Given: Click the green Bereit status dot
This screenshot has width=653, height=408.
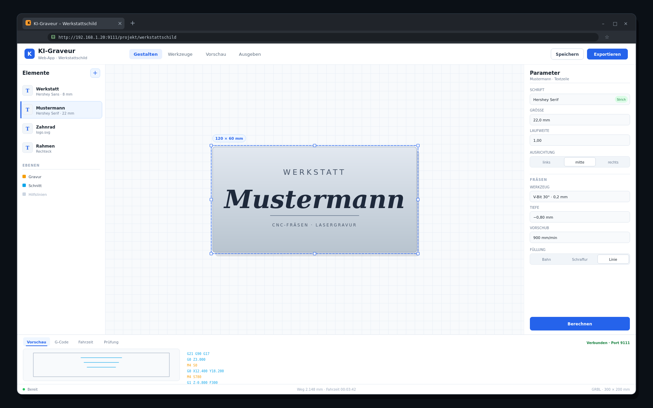Looking at the screenshot, I should 24,389.
